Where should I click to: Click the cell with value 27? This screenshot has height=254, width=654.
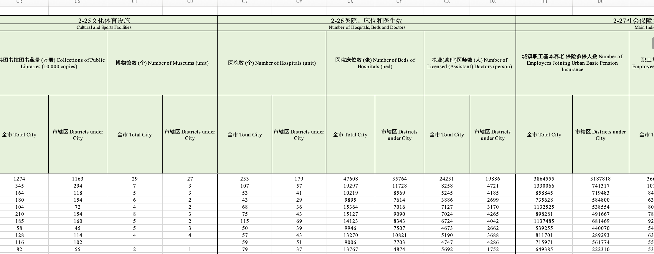190,179
